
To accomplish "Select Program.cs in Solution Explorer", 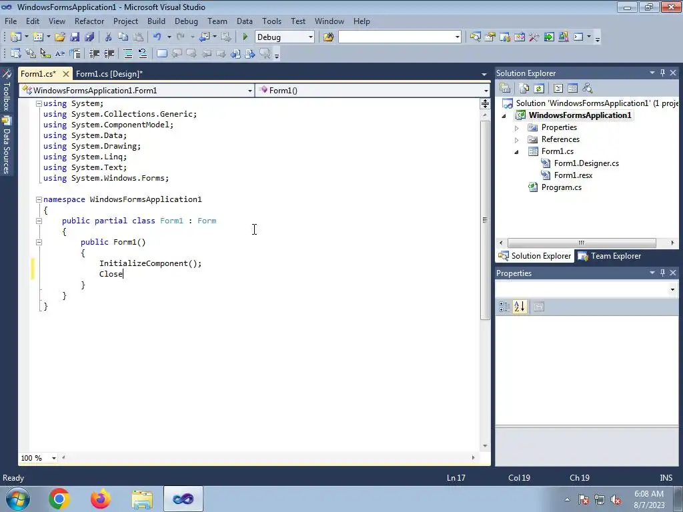I will point(561,187).
